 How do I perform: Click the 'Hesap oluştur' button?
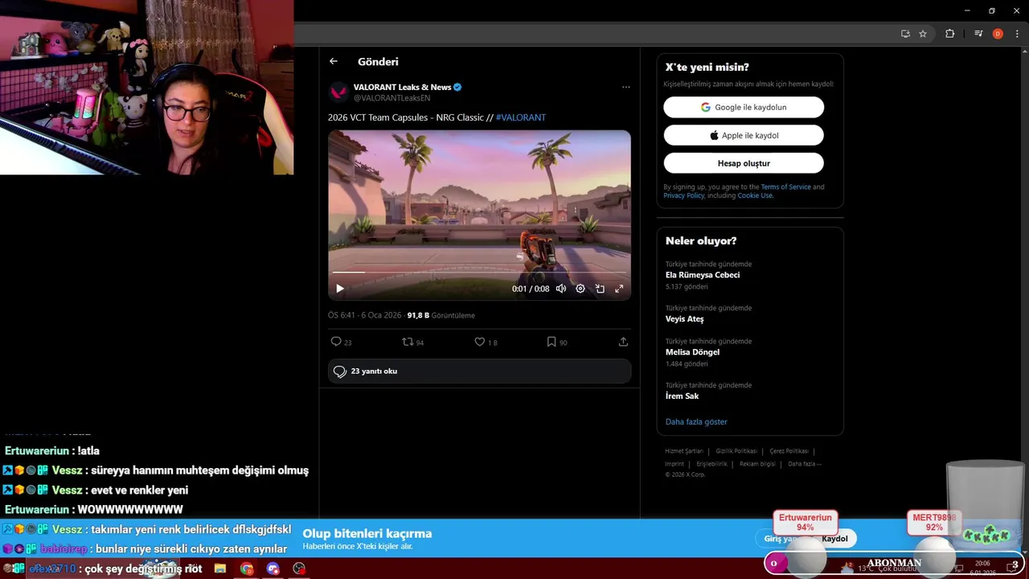tap(744, 163)
